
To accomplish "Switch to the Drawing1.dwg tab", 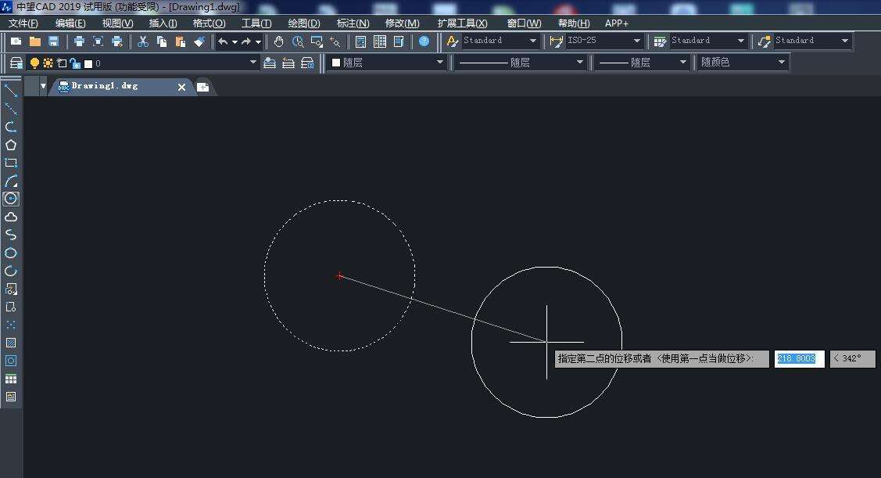I will [104, 86].
